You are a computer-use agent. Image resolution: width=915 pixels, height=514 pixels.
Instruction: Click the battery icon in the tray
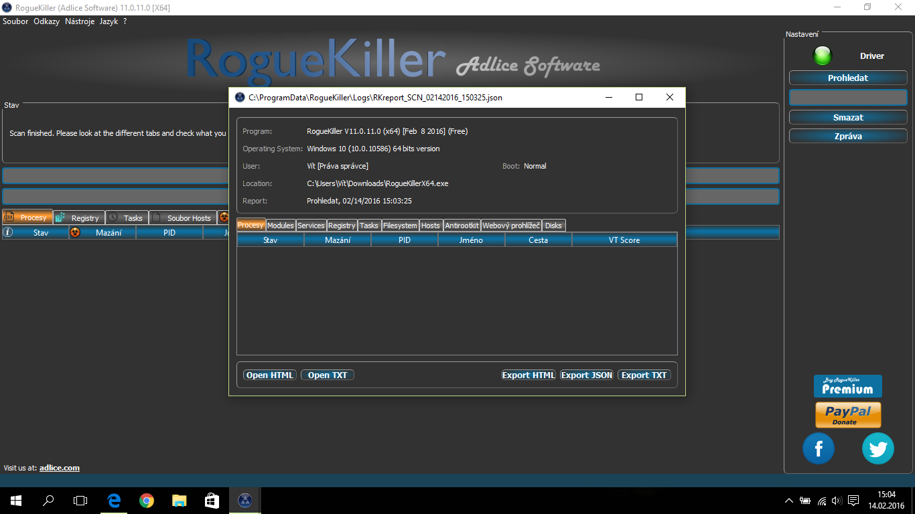tap(804, 501)
